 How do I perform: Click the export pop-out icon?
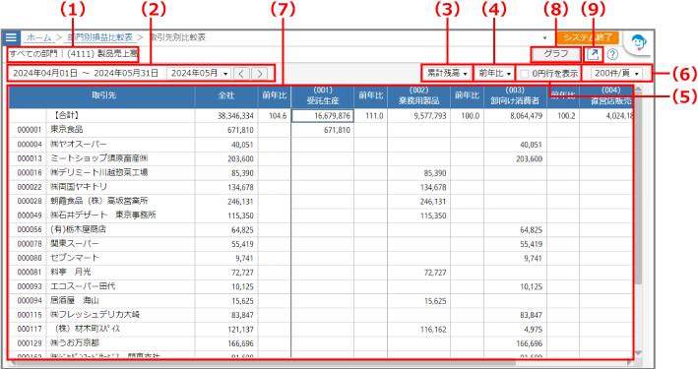coord(593,54)
